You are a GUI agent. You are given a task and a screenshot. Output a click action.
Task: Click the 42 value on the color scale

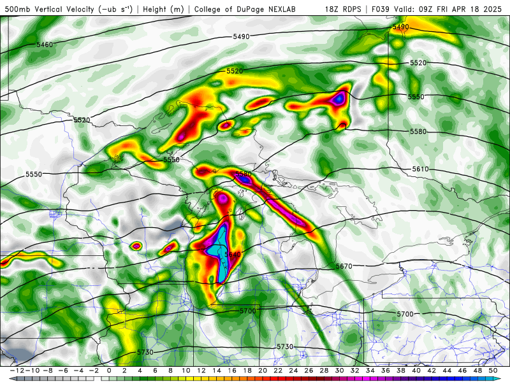point(432,371)
